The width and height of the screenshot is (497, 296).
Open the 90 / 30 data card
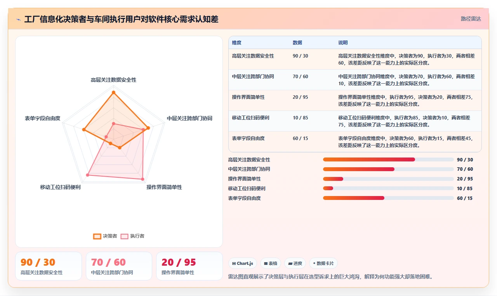[49, 266]
